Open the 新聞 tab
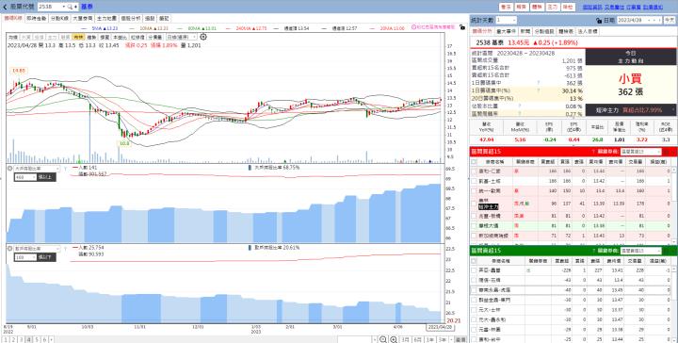Image resolution: width=678 pixels, height=343 pixels. 525,32
